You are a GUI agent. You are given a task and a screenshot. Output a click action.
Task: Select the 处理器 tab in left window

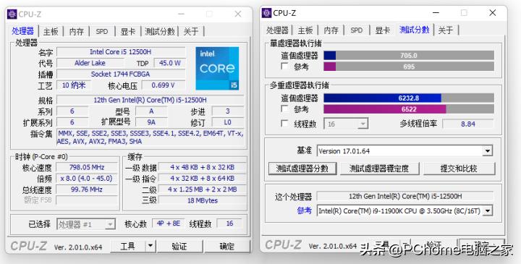tap(22, 31)
